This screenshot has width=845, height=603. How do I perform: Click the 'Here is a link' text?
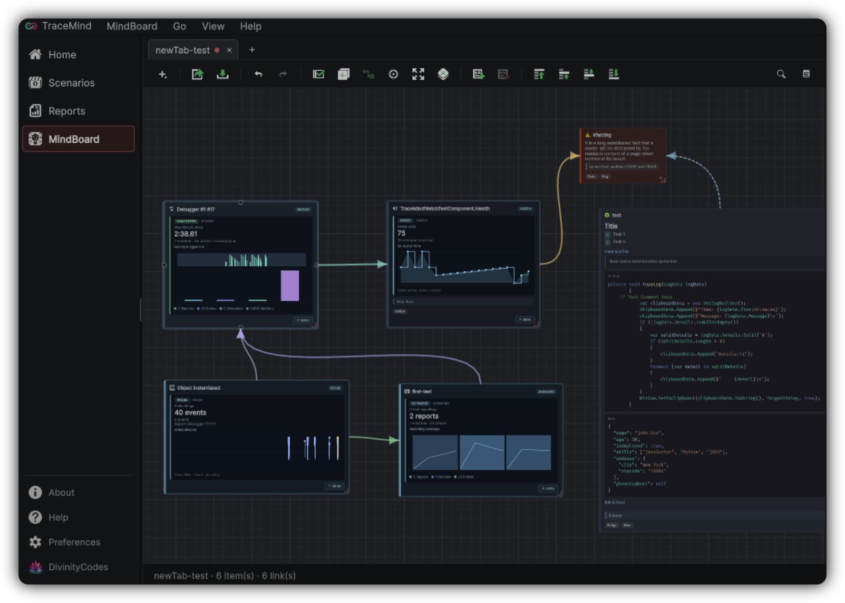616,252
